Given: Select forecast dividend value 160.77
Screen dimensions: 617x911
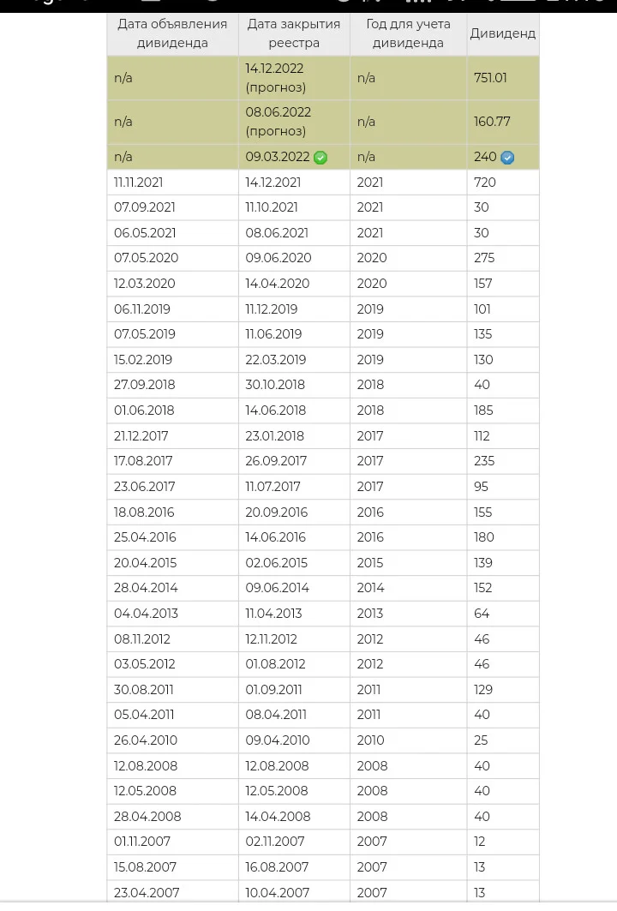Looking at the screenshot, I should (492, 122).
